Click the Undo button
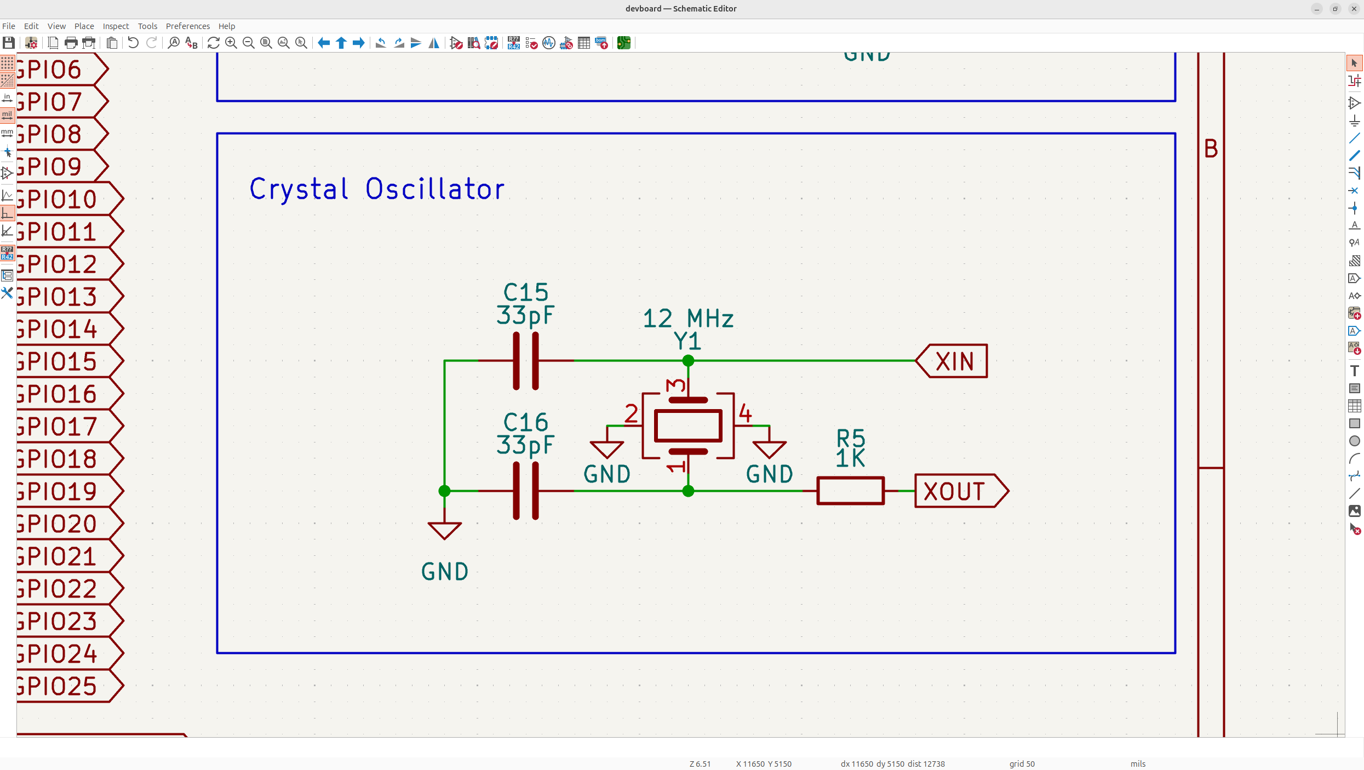Screen dimensions: 1364x770 (x=133, y=43)
